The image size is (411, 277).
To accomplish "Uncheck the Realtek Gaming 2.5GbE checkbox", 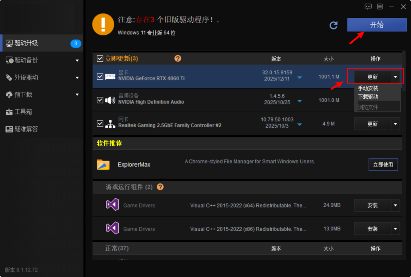I will (100, 123).
